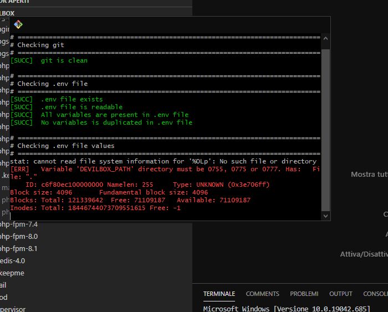The height and width of the screenshot is (312, 388).
Task: Open the PROBLEMI panel tab
Action: [304, 294]
